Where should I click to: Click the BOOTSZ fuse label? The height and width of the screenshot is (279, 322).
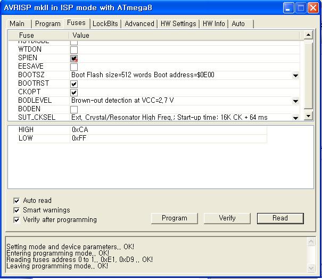(x=31, y=75)
